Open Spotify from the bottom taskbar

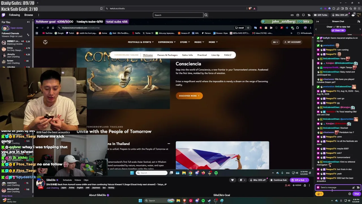pos(203,201)
